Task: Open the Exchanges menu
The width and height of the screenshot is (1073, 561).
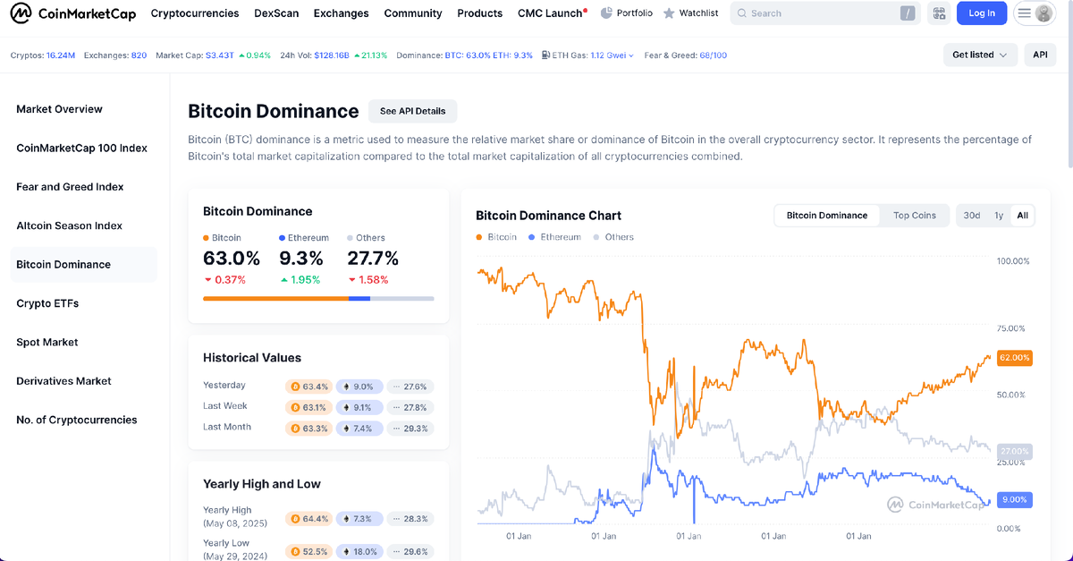Action: [x=342, y=13]
